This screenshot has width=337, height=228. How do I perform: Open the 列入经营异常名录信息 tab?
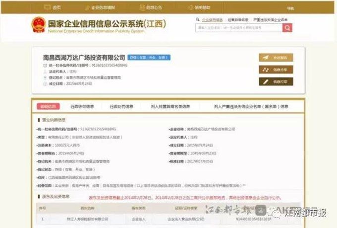(x=170, y=106)
